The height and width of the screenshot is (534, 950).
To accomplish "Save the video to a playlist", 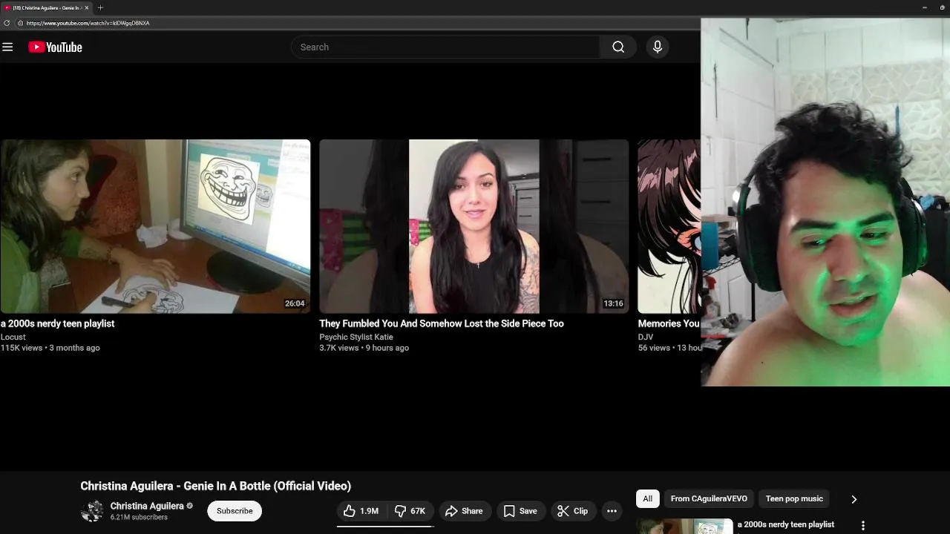I will 520,511.
